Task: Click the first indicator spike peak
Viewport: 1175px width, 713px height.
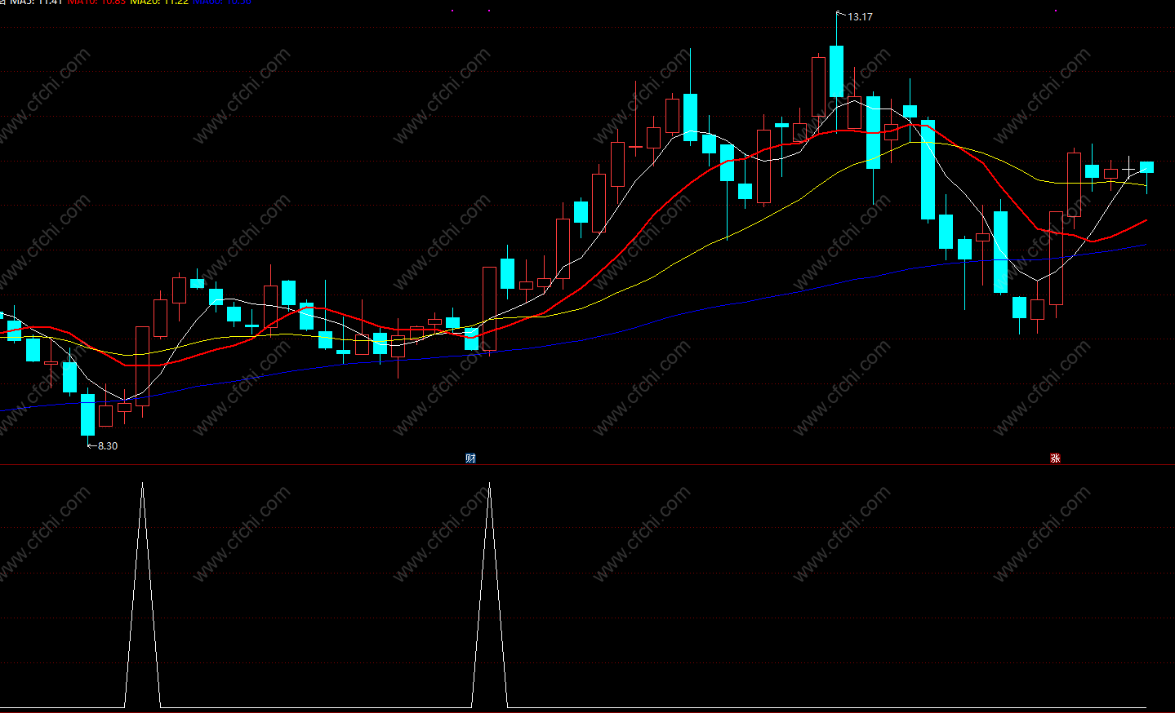Action: pyautogui.click(x=142, y=485)
